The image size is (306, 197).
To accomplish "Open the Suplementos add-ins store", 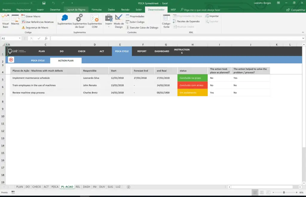I will click(x=65, y=20).
